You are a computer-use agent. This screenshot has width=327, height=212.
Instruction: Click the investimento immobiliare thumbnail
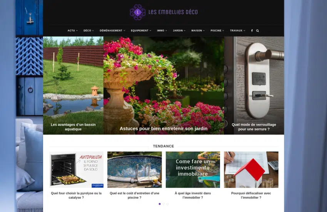(x=193, y=170)
